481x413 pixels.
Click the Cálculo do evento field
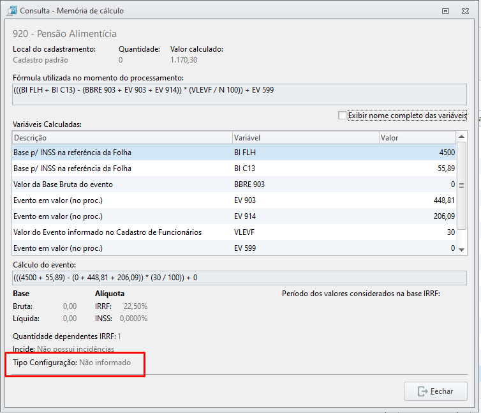click(x=240, y=278)
